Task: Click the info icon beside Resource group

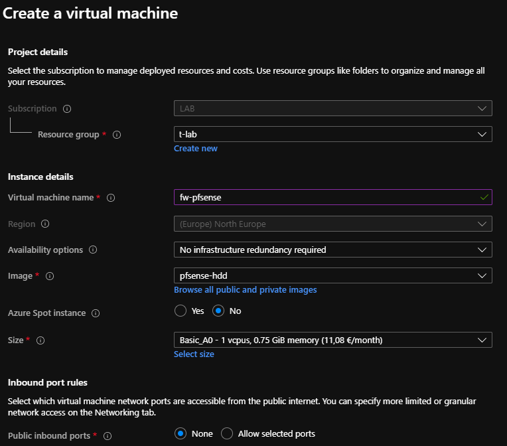Action: click(x=117, y=135)
